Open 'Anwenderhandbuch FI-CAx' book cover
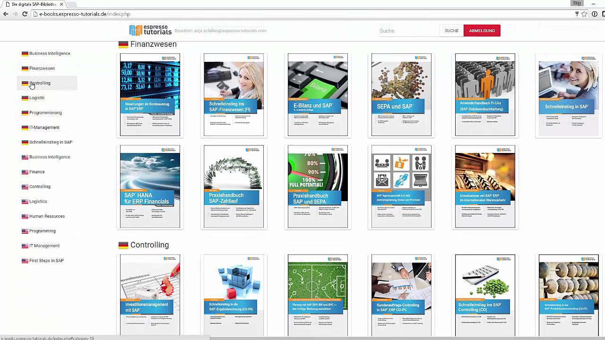 tap(485, 94)
